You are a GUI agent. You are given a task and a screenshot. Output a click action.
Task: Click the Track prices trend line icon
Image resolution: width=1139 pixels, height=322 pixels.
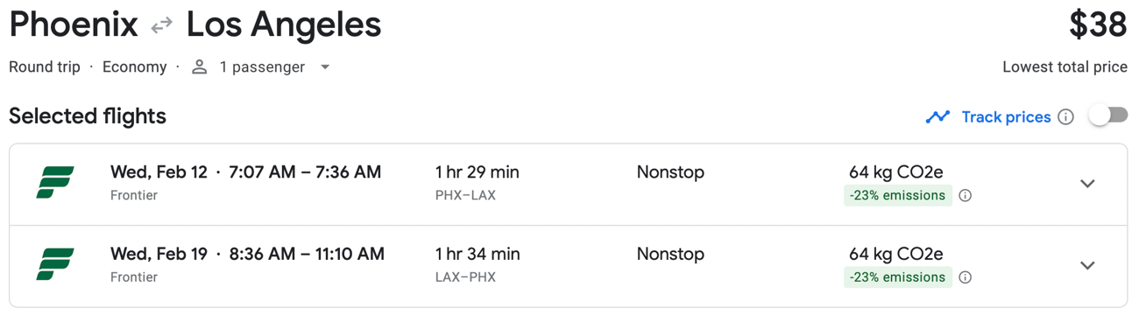937,116
